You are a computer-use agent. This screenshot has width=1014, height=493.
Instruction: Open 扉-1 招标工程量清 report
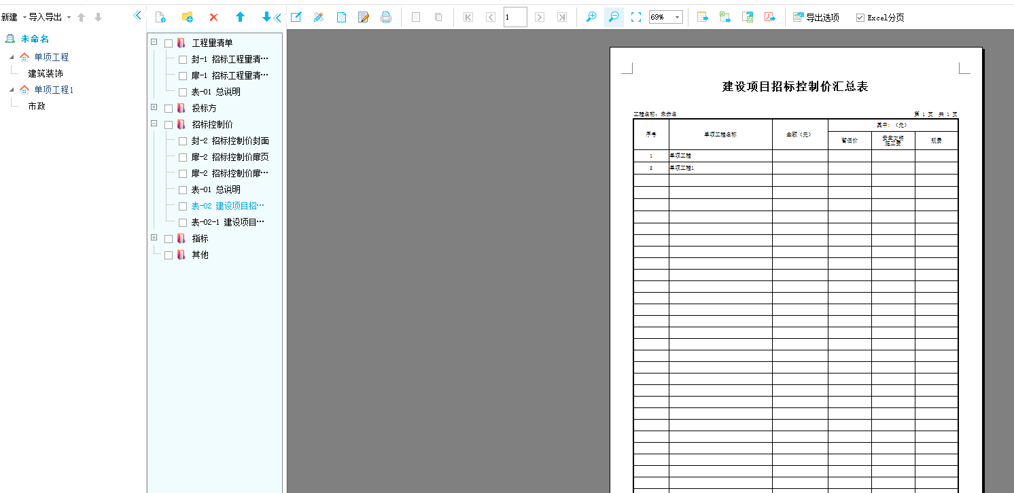(230, 75)
